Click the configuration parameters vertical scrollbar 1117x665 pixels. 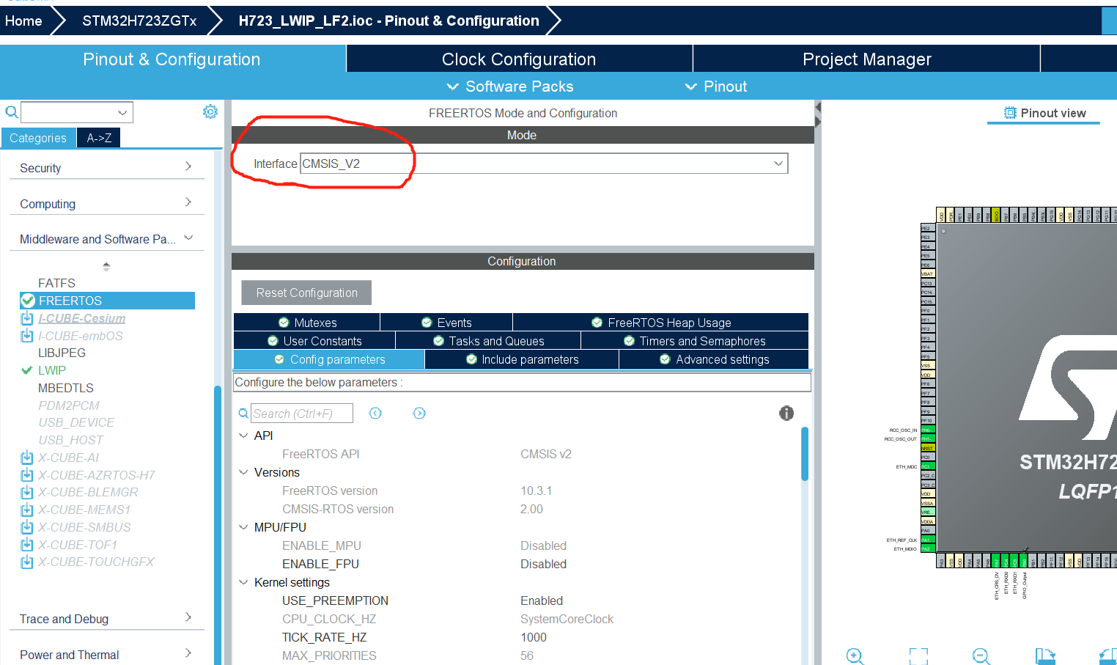[805, 455]
